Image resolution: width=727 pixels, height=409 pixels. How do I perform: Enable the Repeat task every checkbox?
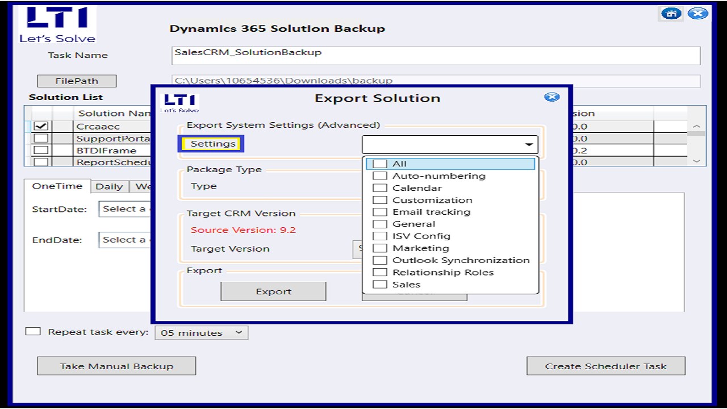point(34,331)
